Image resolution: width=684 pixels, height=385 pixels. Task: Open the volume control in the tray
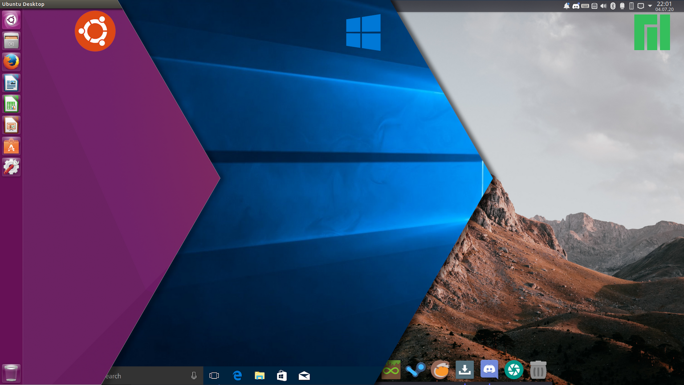603,6
